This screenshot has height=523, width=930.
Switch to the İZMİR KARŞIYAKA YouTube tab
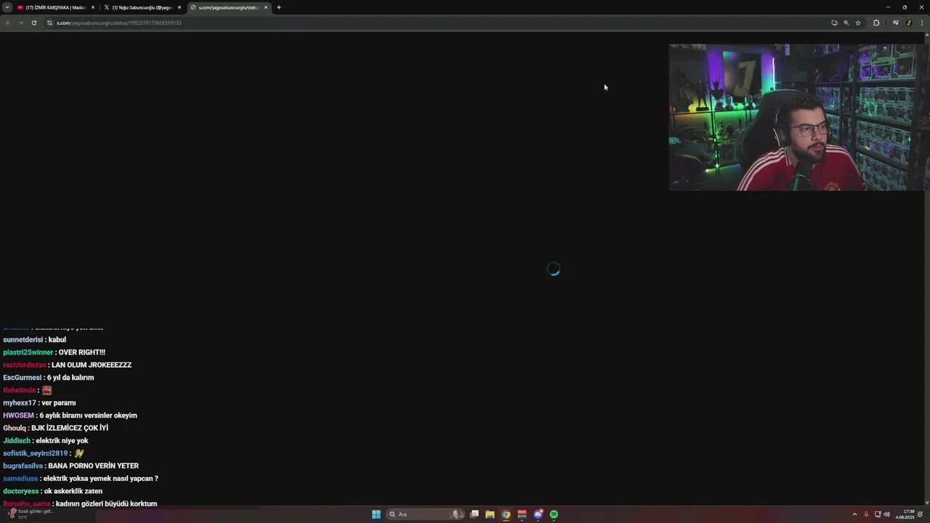pos(55,7)
